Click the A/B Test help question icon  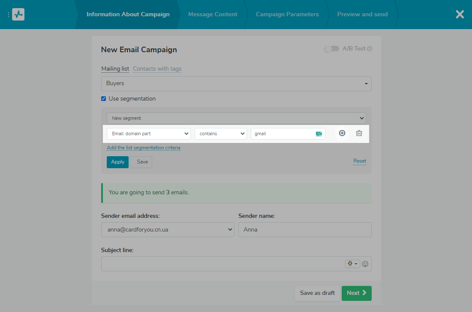pos(370,49)
